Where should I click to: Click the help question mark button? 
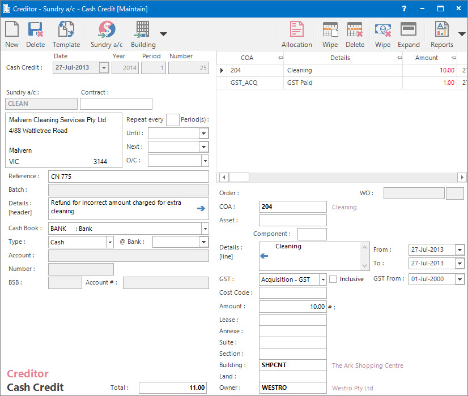pyautogui.click(x=404, y=8)
